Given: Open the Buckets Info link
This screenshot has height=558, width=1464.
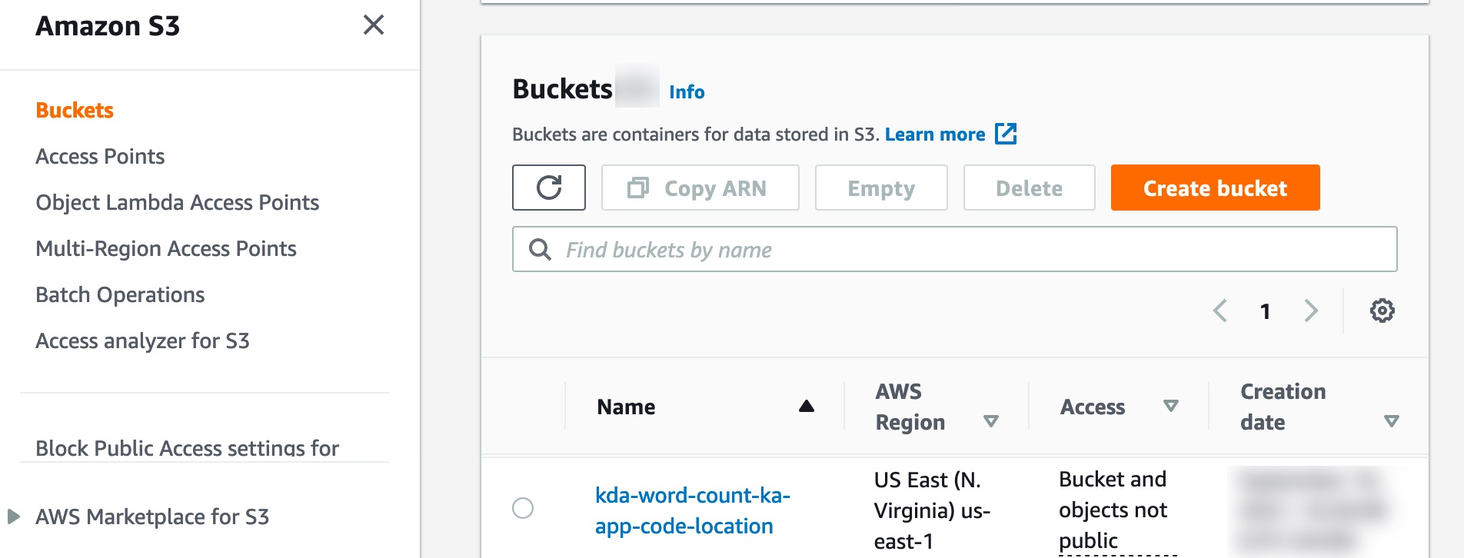Looking at the screenshot, I should tap(687, 92).
